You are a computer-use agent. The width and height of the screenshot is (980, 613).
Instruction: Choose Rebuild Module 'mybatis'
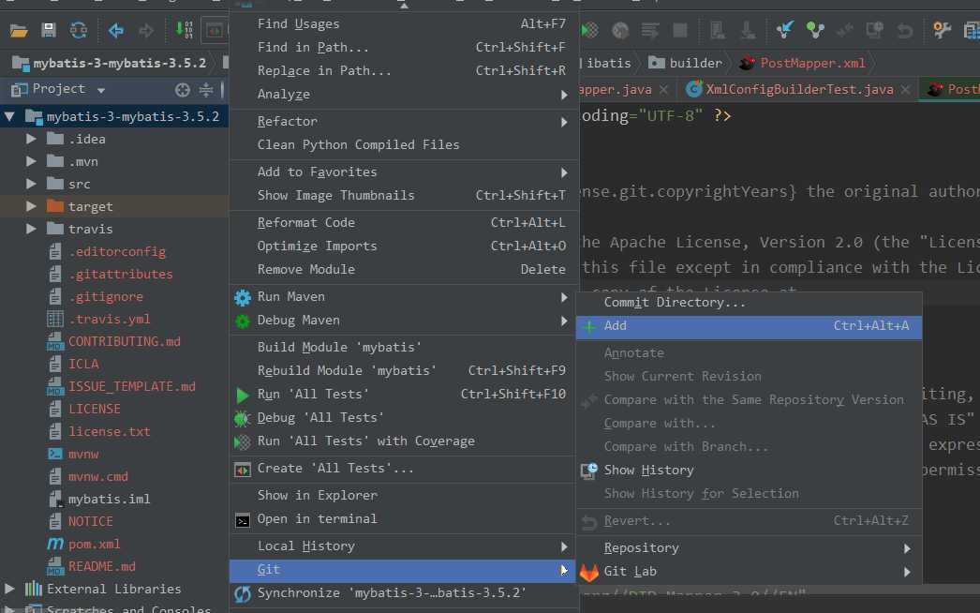[x=404, y=371]
